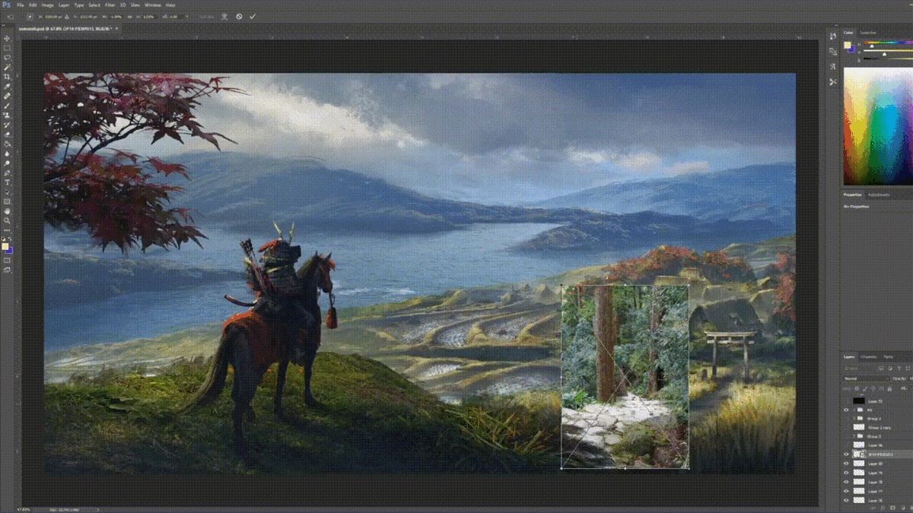Select the Paint Bucket tool
This screenshot has height=513, width=913.
coord(8,144)
